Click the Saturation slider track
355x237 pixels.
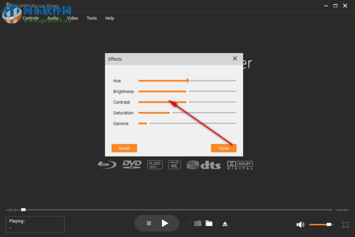tap(187, 113)
